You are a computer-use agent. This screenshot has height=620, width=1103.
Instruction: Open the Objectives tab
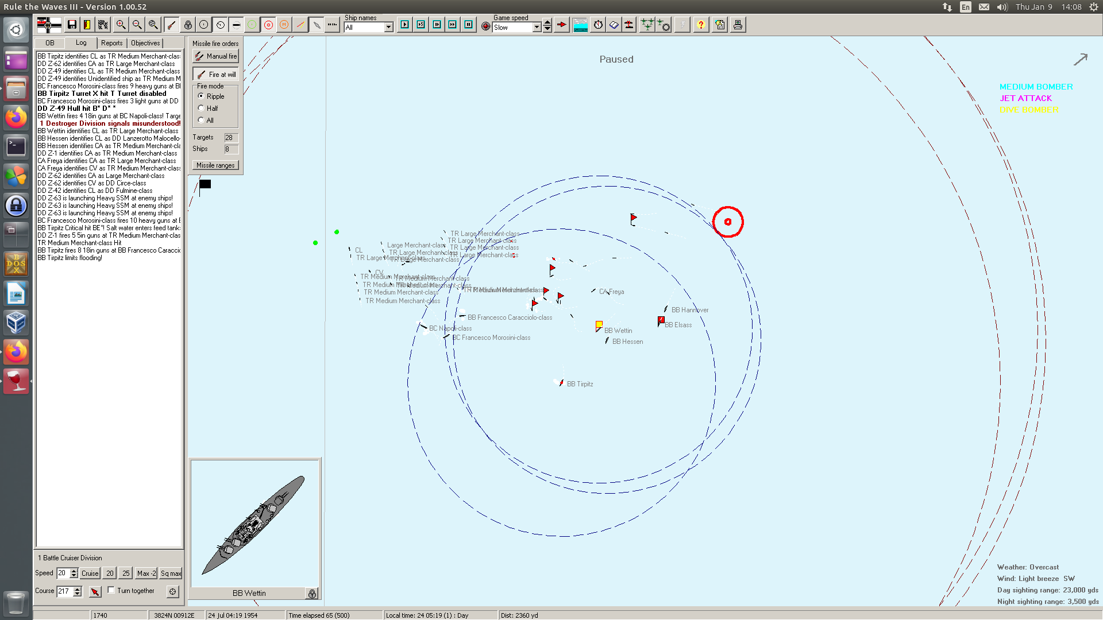(x=145, y=43)
